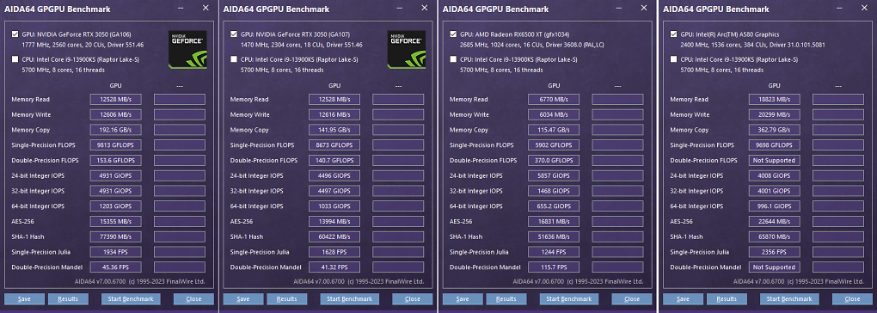This screenshot has height=313, width=877.
Task: Uncheck GPU Intel Arc A580 Graphics checkbox
Action: (673, 34)
